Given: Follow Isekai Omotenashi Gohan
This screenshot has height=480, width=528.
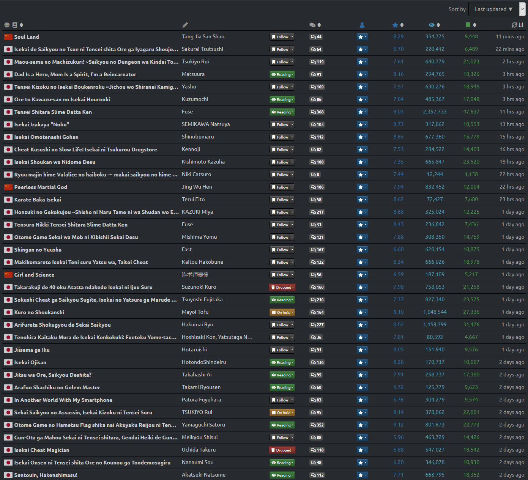Looking at the screenshot, I should 280,137.
